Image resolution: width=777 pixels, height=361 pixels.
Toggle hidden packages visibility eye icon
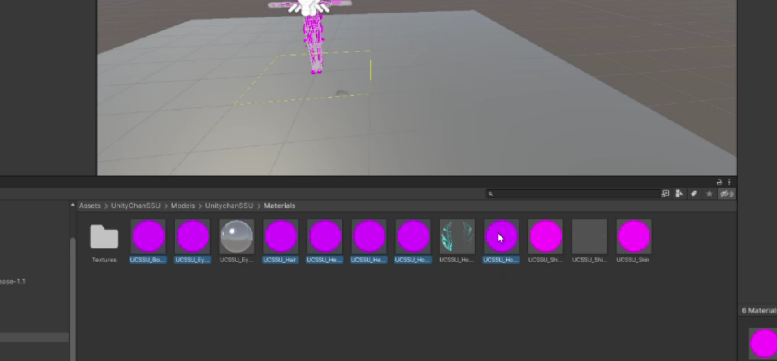point(727,194)
